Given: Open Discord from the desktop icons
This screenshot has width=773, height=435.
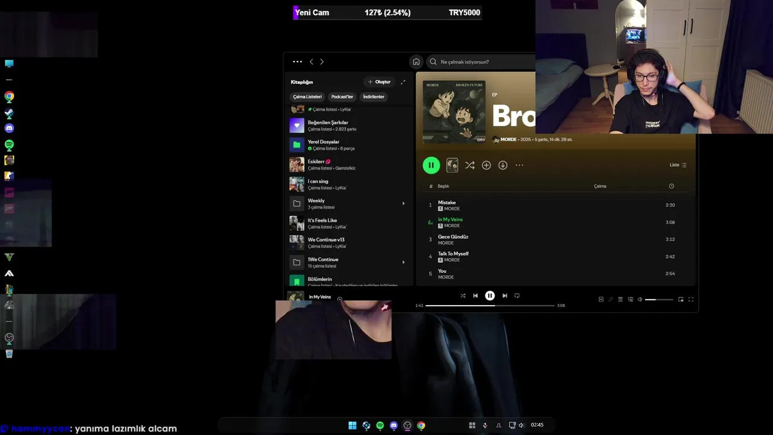Looking at the screenshot, I should tap(9, 128).
